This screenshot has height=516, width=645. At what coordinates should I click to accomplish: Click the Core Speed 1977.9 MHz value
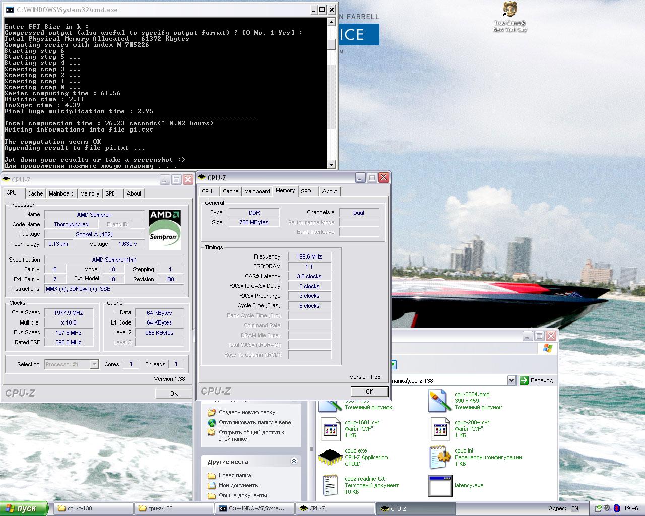coord(69,313)
